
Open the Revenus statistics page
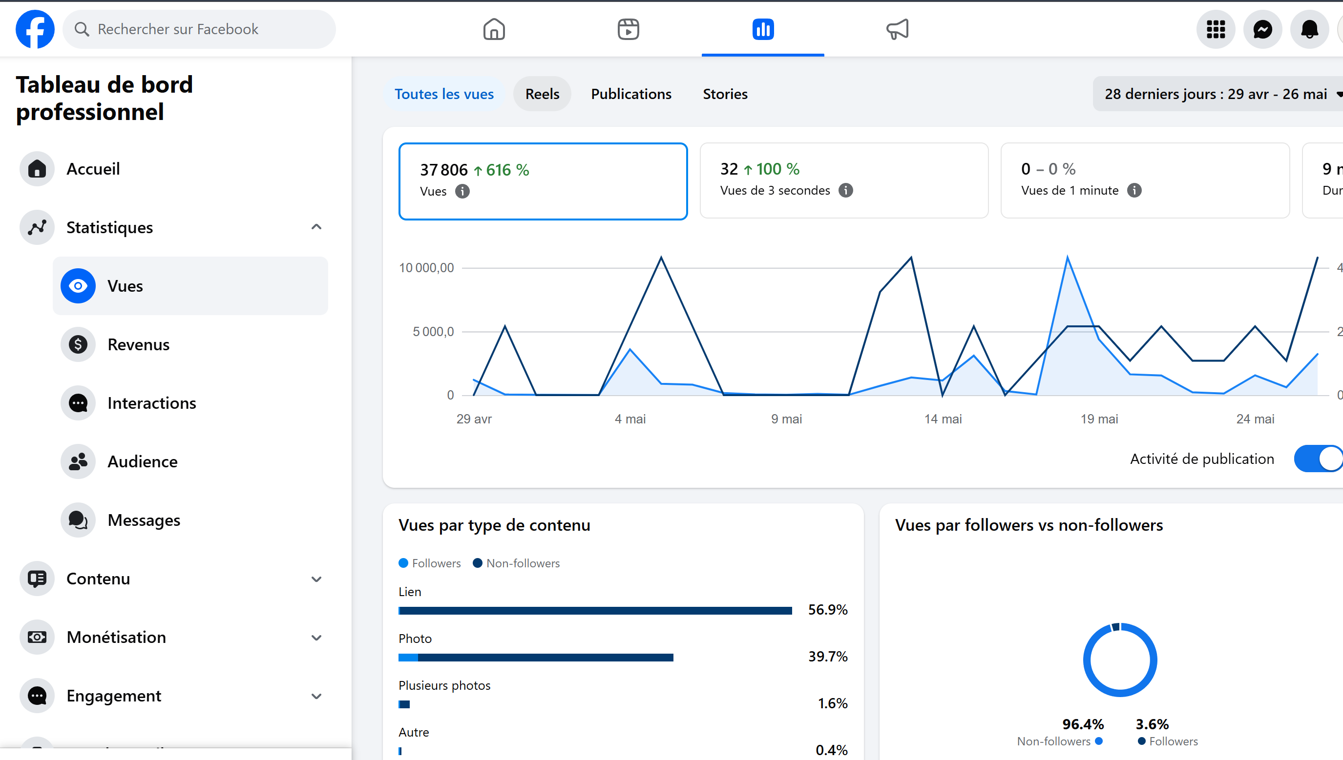[x=190, y=344]
